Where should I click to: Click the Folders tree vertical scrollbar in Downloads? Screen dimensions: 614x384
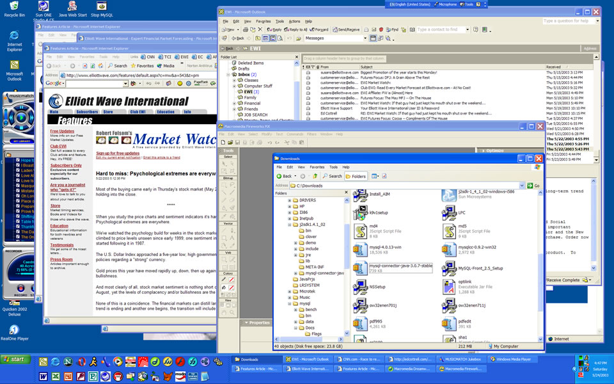click(x=347, y=266)
